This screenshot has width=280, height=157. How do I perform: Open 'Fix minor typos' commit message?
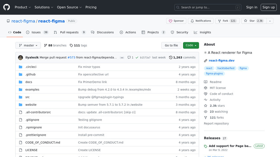click(89, 67)
